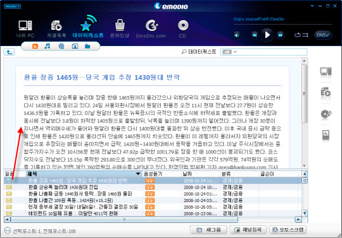
Task: Play audio for '종부세 결정' post
Action: pyautogui.click(x=149, y=206)
